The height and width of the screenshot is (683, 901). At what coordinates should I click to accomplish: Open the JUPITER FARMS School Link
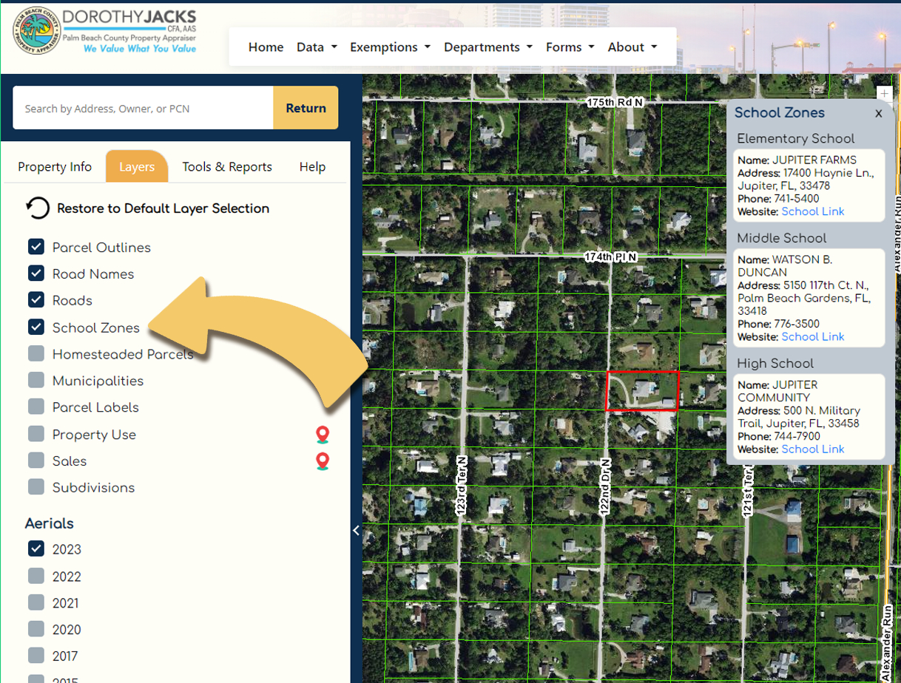coord(812,211)
